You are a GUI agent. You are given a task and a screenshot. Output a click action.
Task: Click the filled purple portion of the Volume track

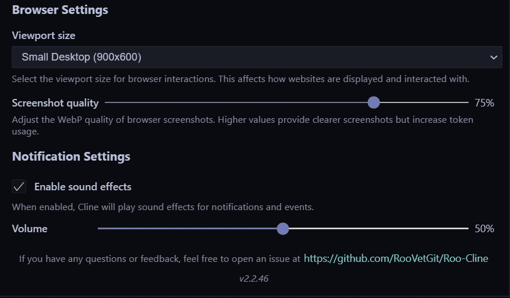pyautogui.click(x=186, y=229)
